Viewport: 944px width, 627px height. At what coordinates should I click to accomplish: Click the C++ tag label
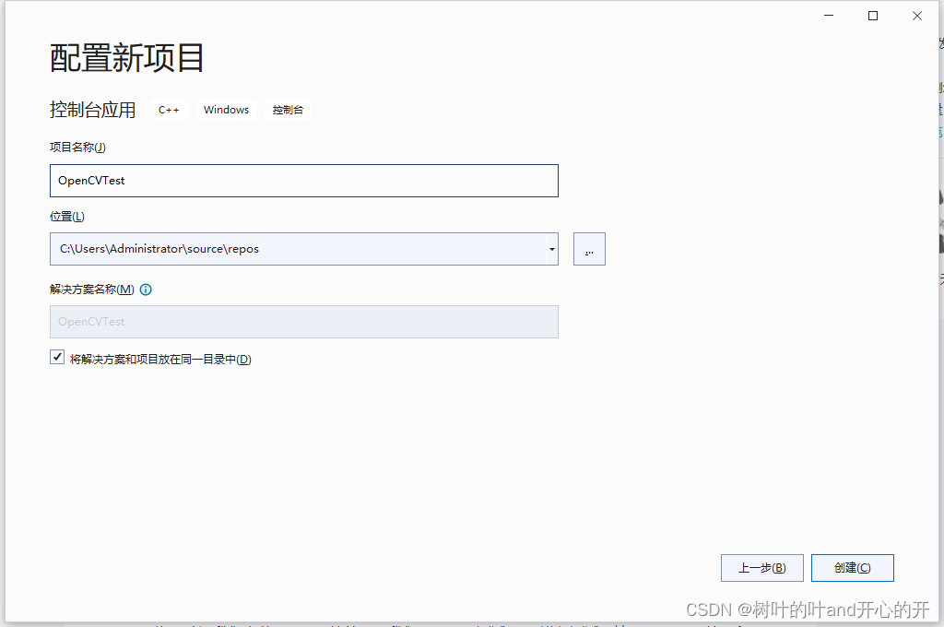click(169, 110)
